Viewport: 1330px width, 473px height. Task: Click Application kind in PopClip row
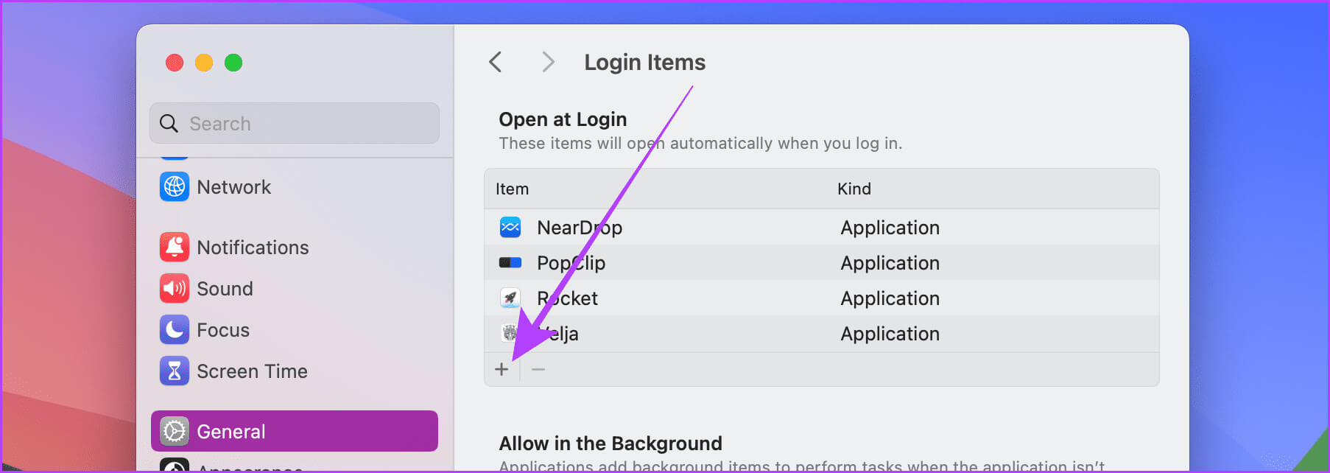point(890,263)
